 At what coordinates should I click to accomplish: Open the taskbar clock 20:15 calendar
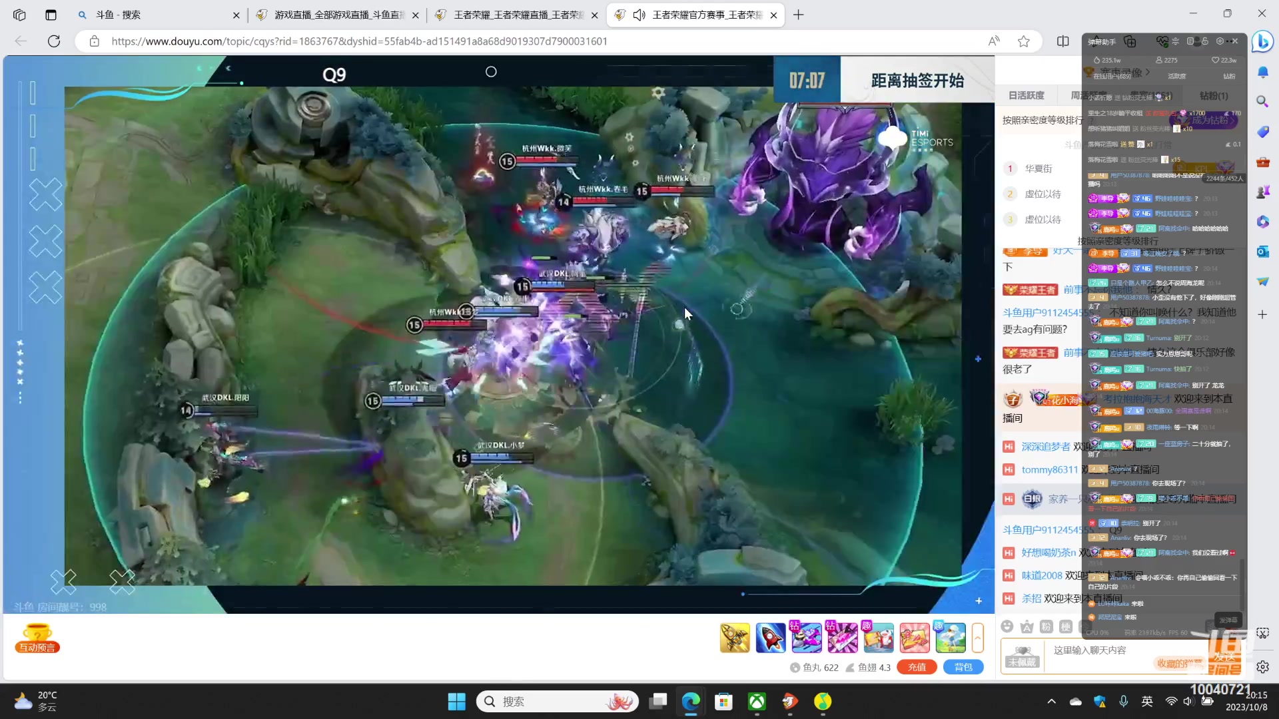[1246, 701]
